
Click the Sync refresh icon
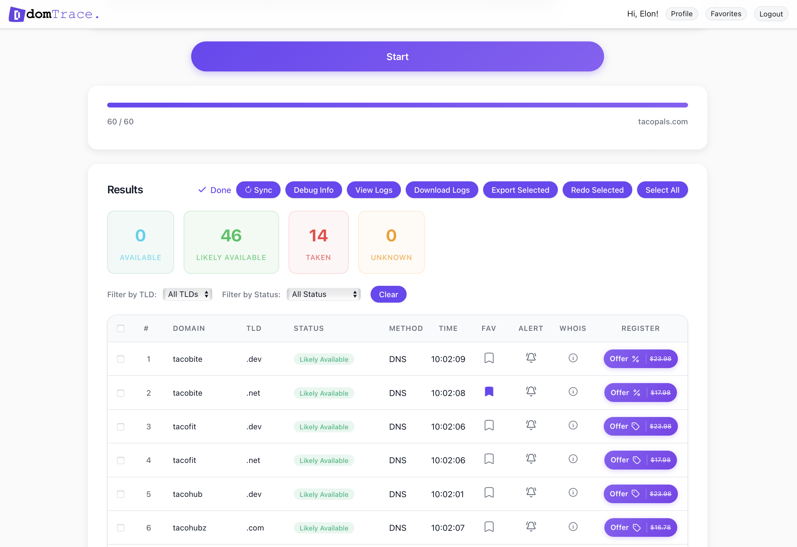click(248, 190)
